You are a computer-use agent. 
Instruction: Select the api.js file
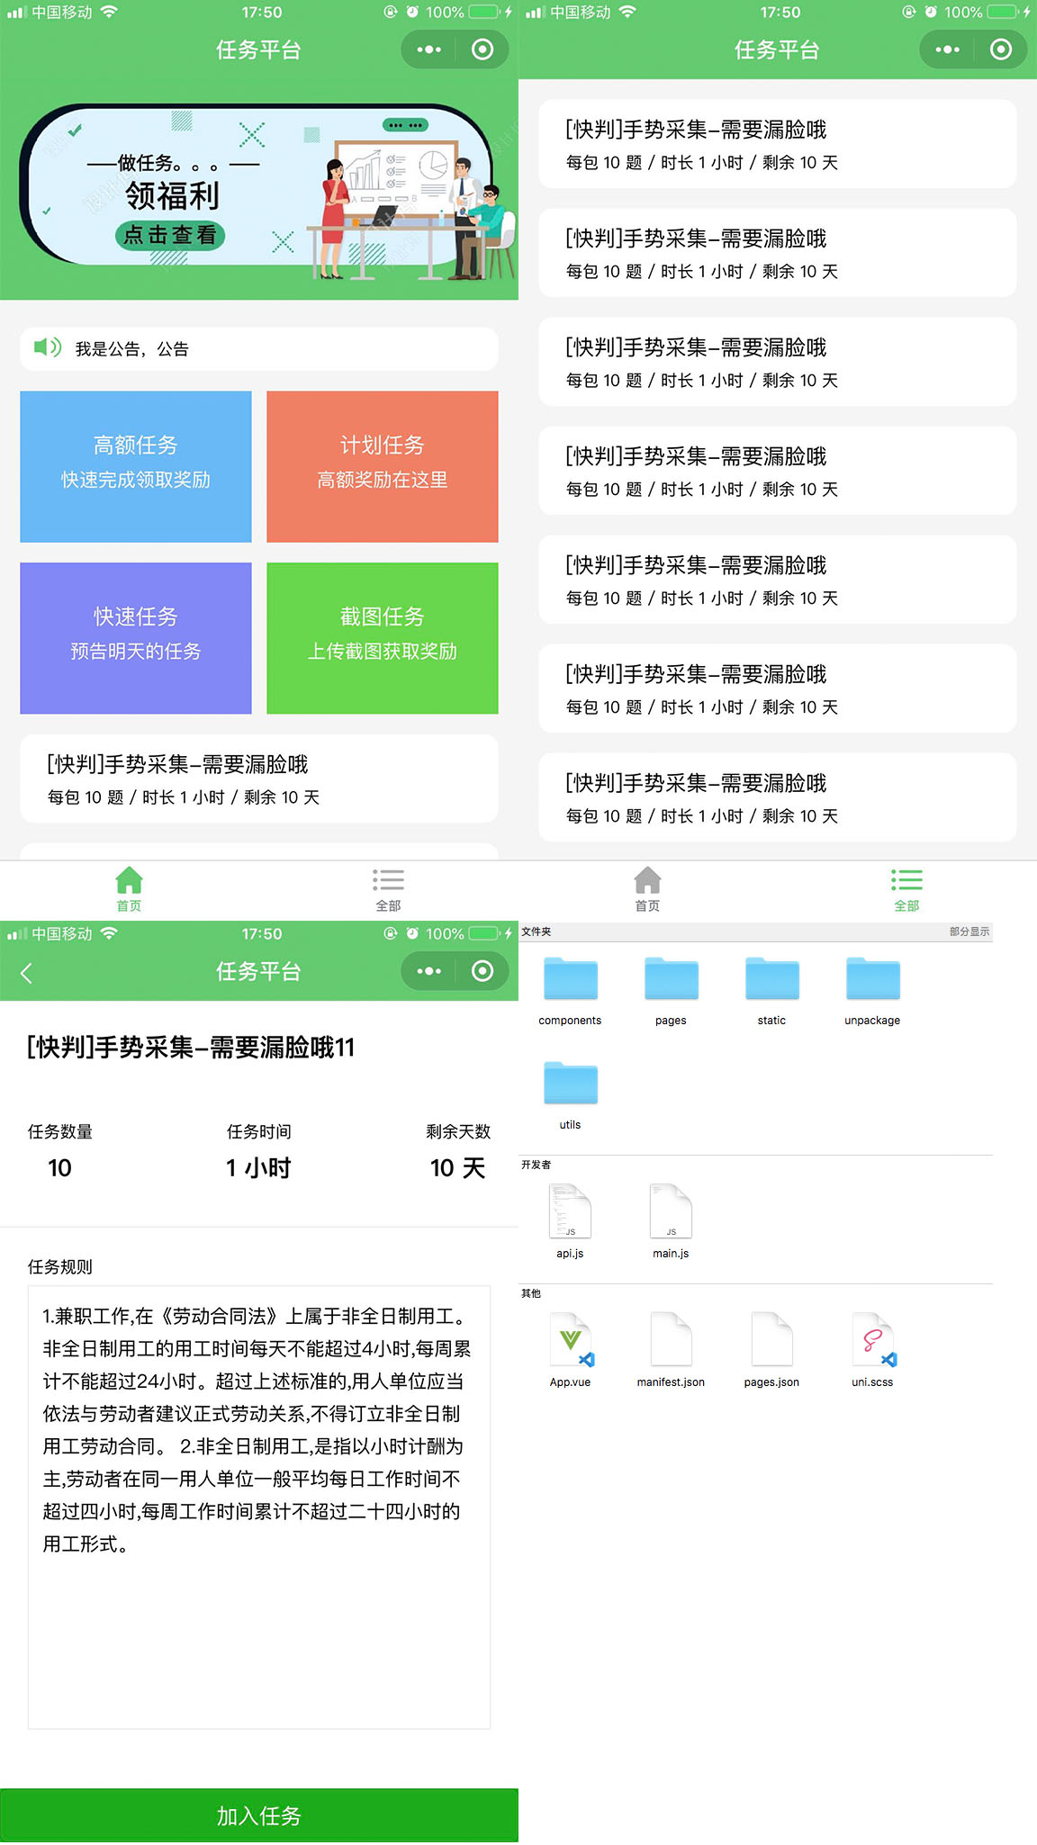(x=570, y=1215)
